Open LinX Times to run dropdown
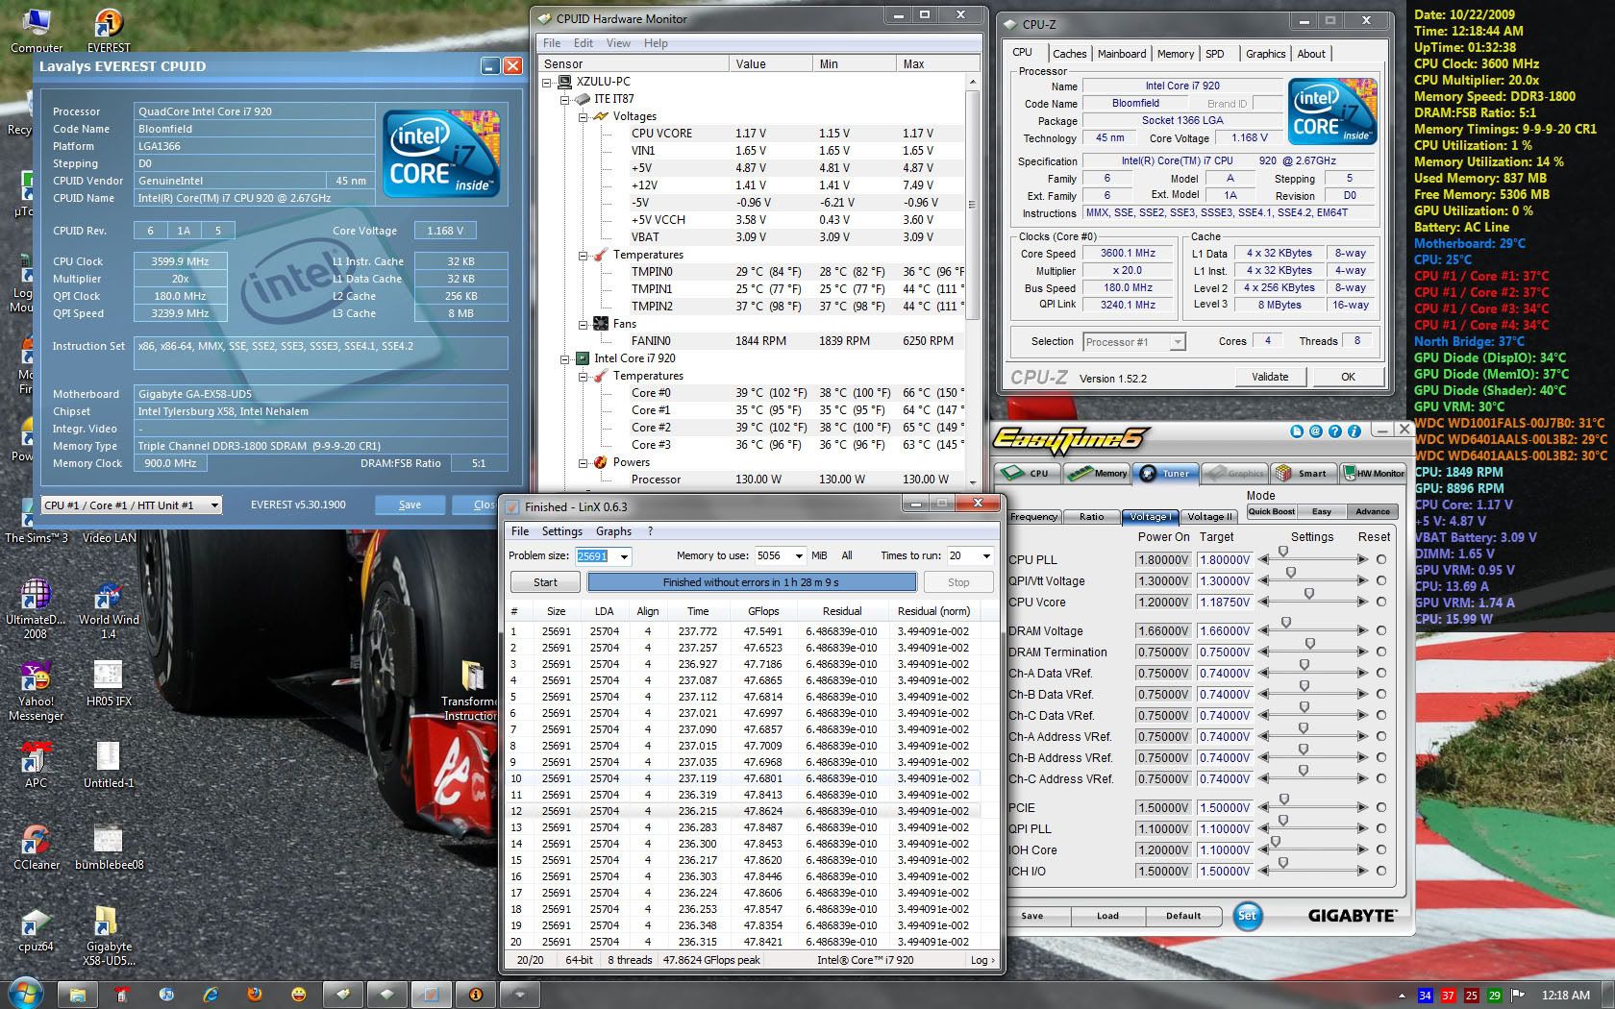This screenshot has height=1009, width=1615. click(x=986, y=556)
